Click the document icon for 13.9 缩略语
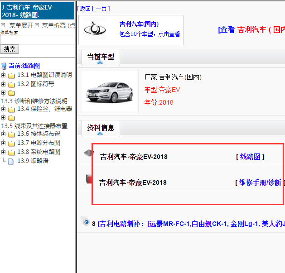 click(11, 161)
